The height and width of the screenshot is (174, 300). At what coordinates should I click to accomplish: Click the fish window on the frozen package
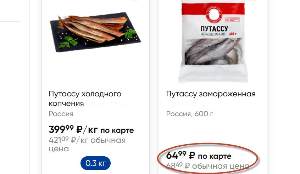click(x=214, y=51)
